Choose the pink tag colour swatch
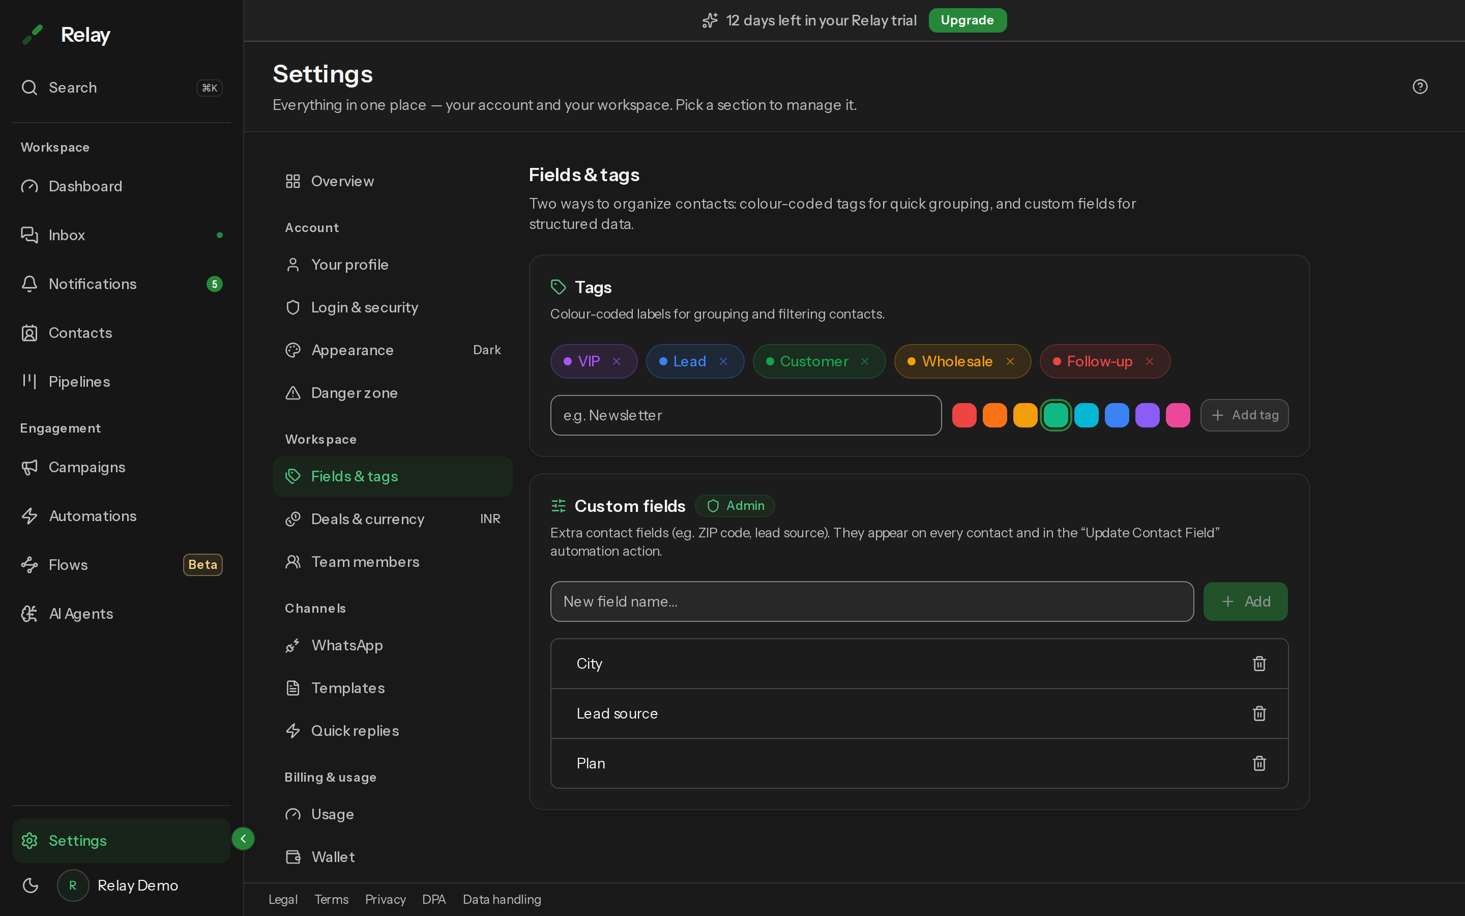Screen dimensions: 1465x916 1178,415
